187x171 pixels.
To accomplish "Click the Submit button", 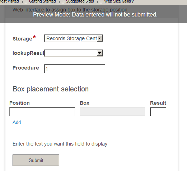I will (36, 160).
